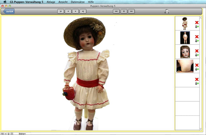Screen dimensions: 206x135
Task: Remove the doll face close-up image
Action: [197, 51]
